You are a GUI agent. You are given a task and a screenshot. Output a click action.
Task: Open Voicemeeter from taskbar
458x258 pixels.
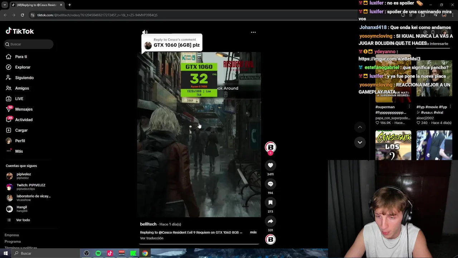(x=122, y=253)
